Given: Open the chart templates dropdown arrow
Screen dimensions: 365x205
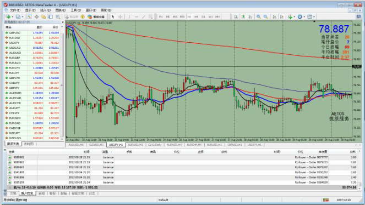Looking at the screenshot, I should coord(314,16).
